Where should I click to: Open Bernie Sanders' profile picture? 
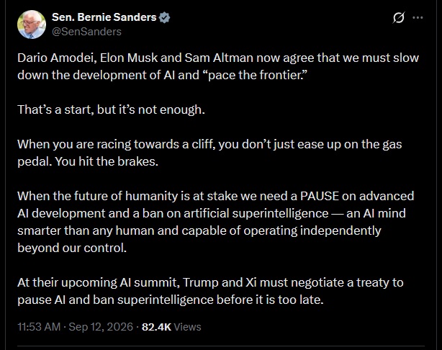pyautogui.click(x=32, y=24)
